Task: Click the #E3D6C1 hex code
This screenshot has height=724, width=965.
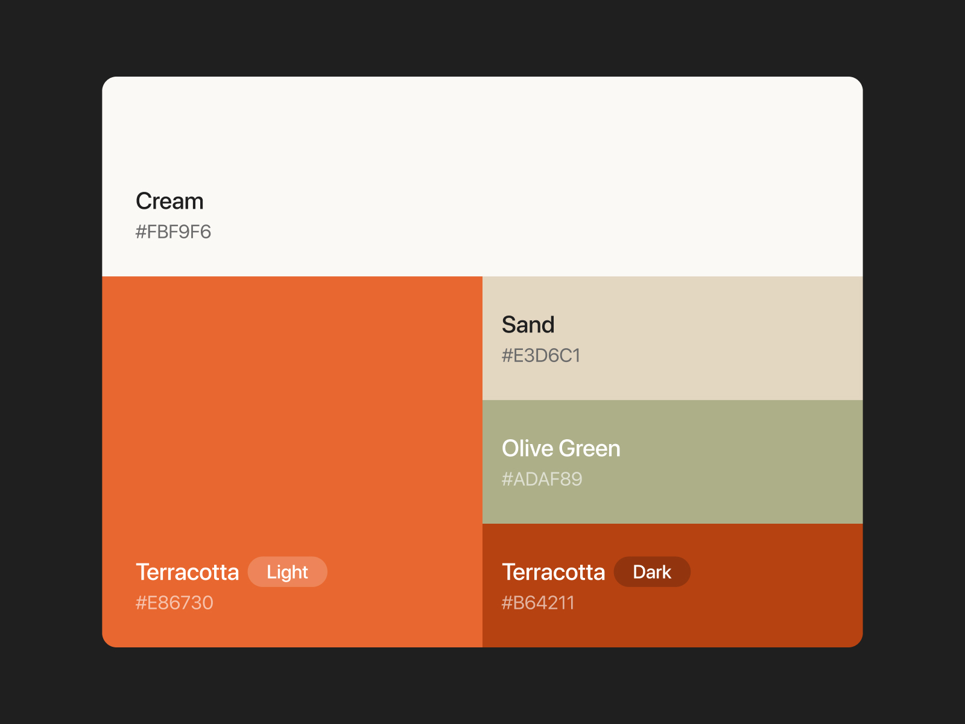Action: 541,355
